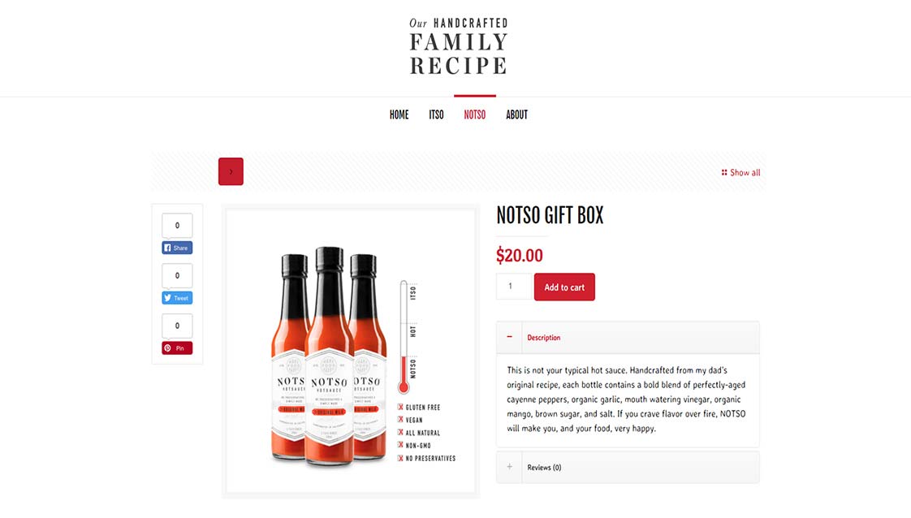Collapse the Description section minus icon
Viewport: 911px width, 518px height.
510,337
